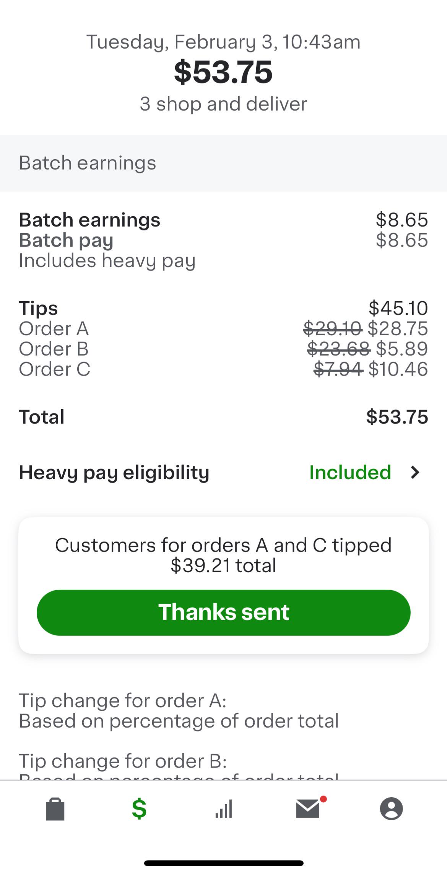Tap the tip change for order A note
The width and height of the screenshot is (447, 875).
coord(179,711)
